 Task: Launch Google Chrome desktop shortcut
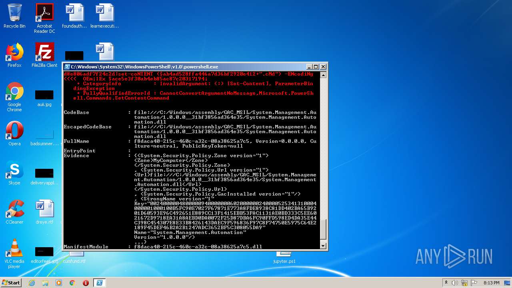click(x=14, y=97)
